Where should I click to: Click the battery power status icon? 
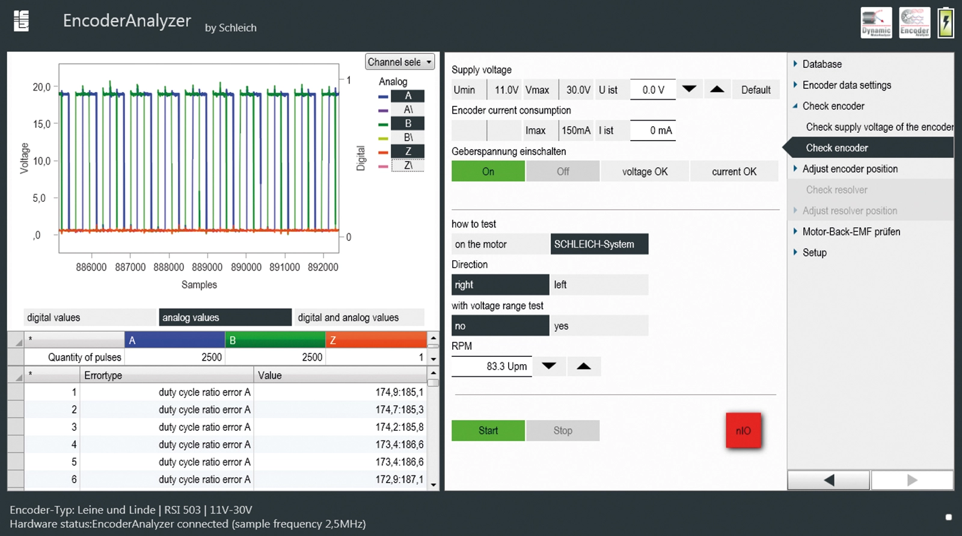[946, 23]
